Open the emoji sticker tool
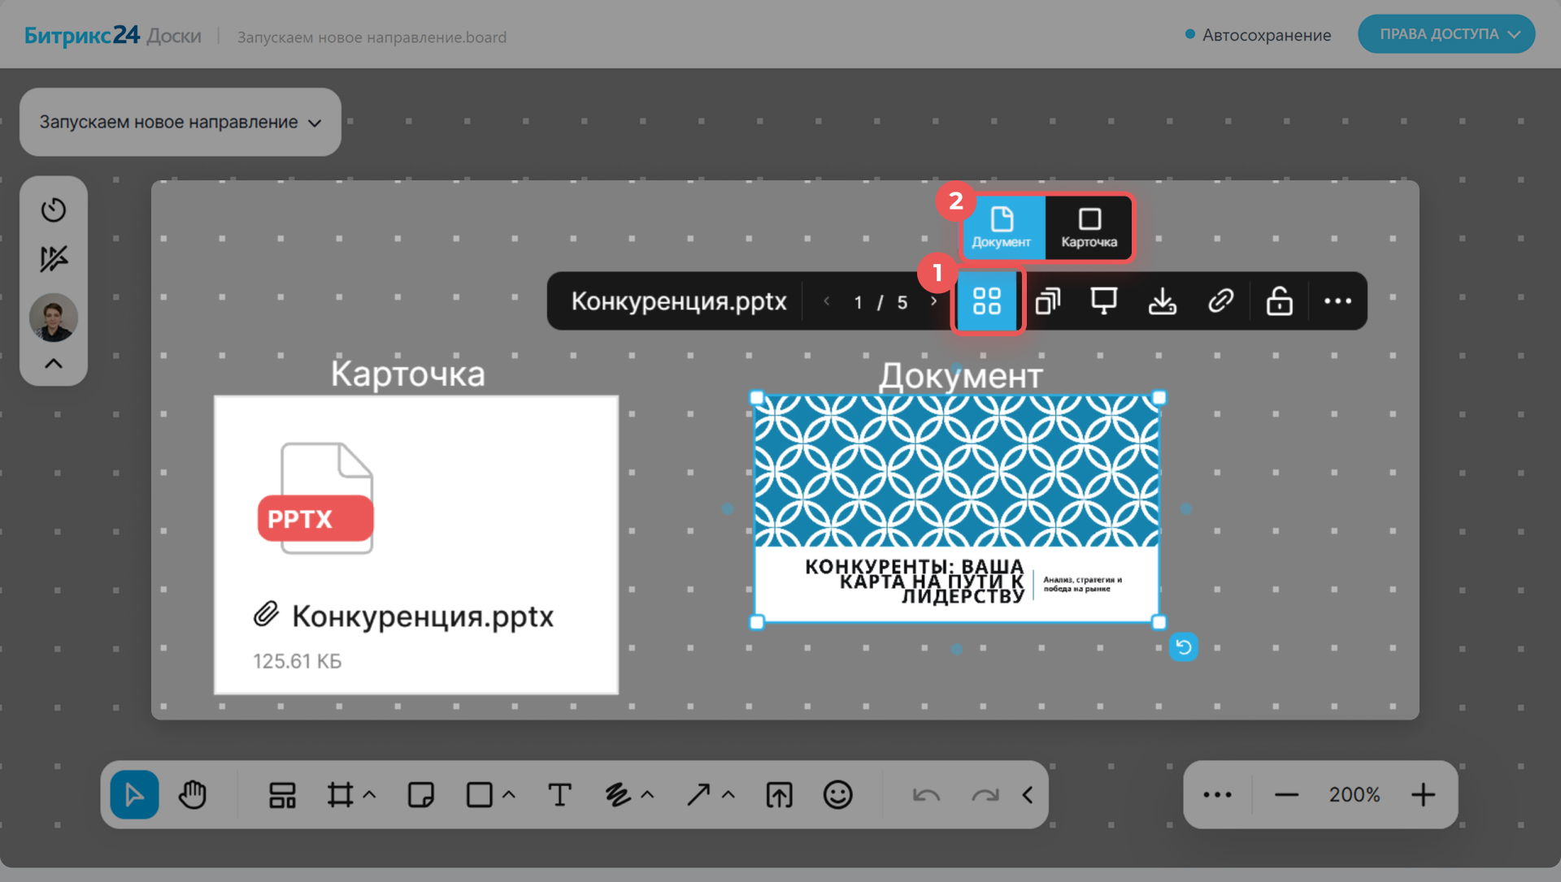The width and height of the screenshot is (1561, 882). click(x=837, y=794)
